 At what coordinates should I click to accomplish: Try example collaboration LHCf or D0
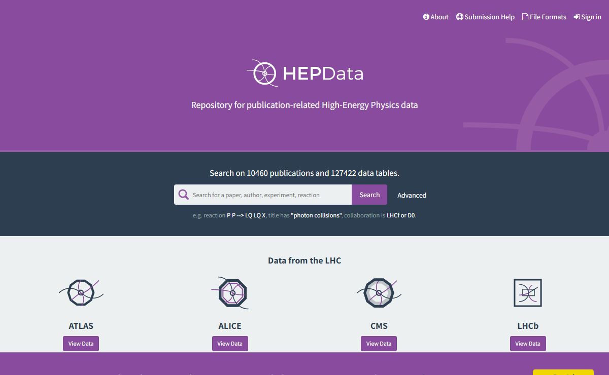[401, 215]
